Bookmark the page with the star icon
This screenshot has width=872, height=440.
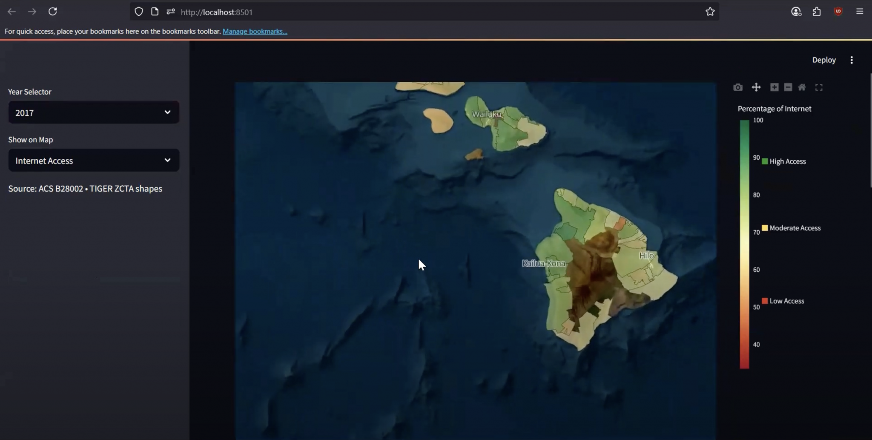tap(710, 12)
